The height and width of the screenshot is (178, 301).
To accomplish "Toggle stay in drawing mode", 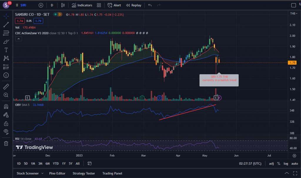I will pos(6,115).
